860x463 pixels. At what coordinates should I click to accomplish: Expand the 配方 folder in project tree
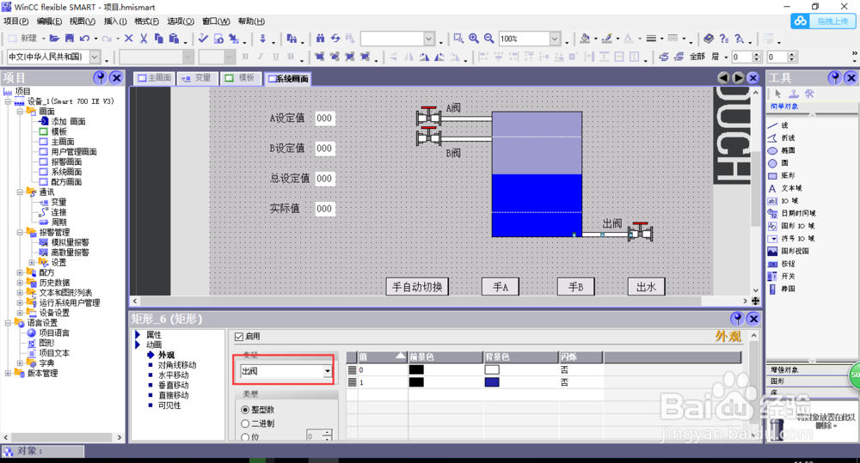point(20,272)
